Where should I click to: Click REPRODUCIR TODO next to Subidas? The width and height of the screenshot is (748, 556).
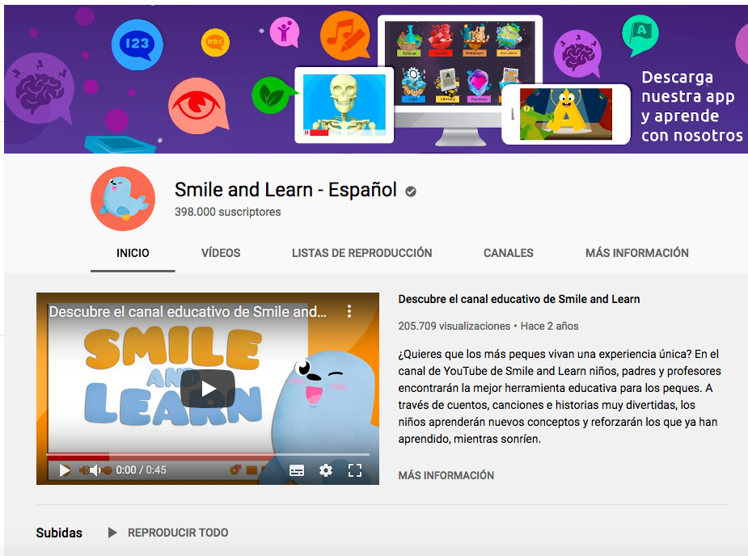coord(178,533)
